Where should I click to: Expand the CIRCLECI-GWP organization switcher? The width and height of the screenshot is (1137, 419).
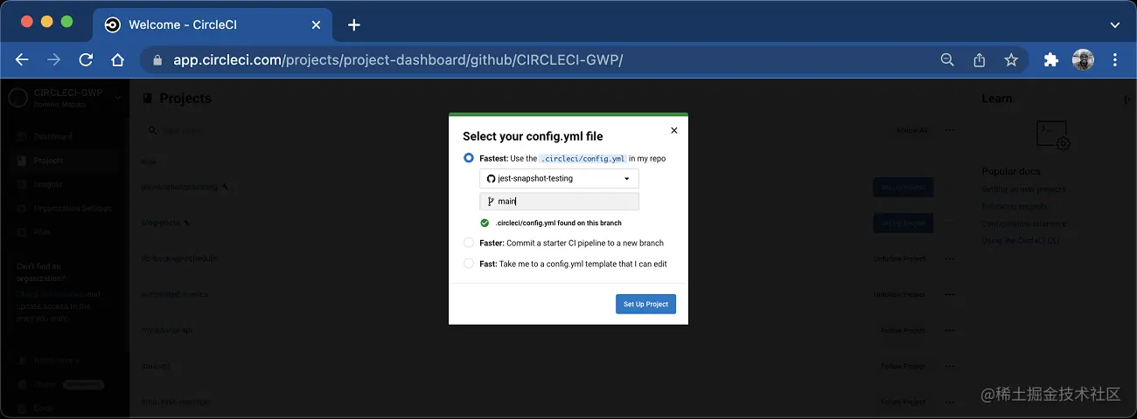tap(117, 97)
